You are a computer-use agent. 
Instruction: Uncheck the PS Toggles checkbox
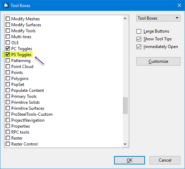(8, 54)
